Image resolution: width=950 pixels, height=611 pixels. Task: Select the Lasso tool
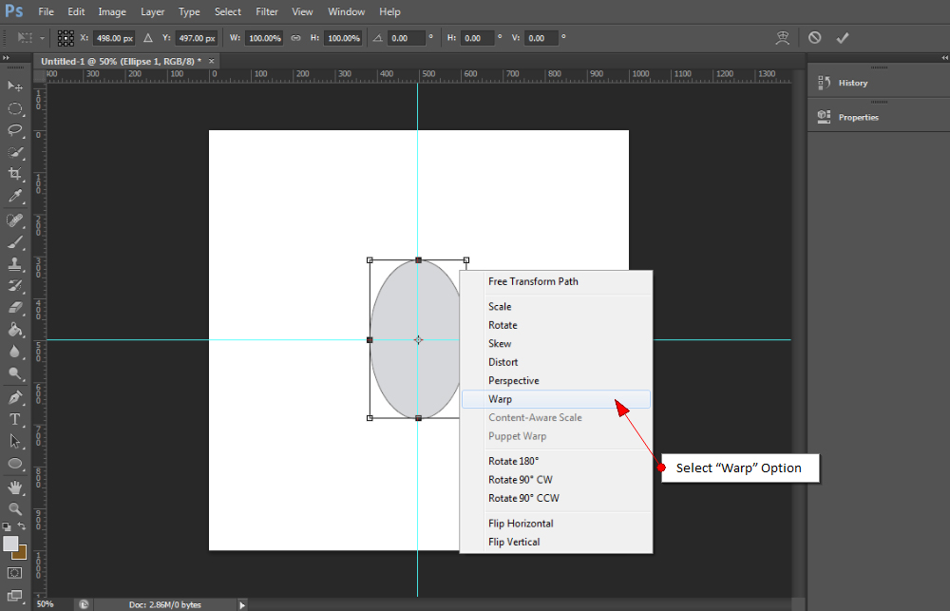pos(14,131)
